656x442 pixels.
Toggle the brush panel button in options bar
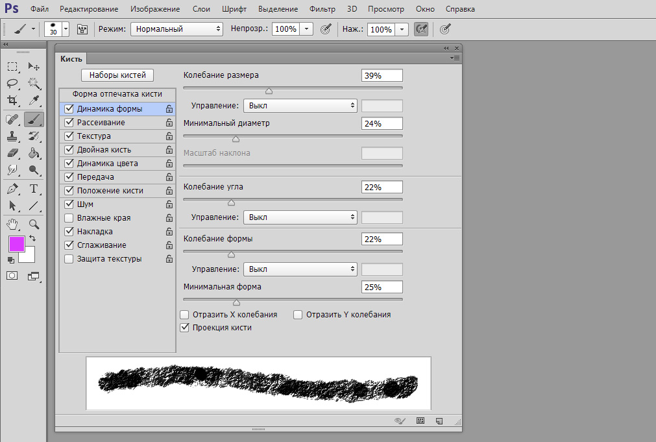tap(82, 29)
